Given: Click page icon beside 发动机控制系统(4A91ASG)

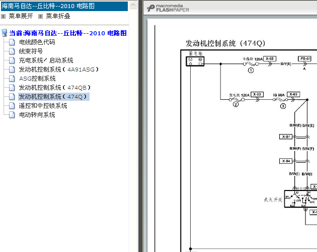Looking at the screenshot, I should point(12,70).
